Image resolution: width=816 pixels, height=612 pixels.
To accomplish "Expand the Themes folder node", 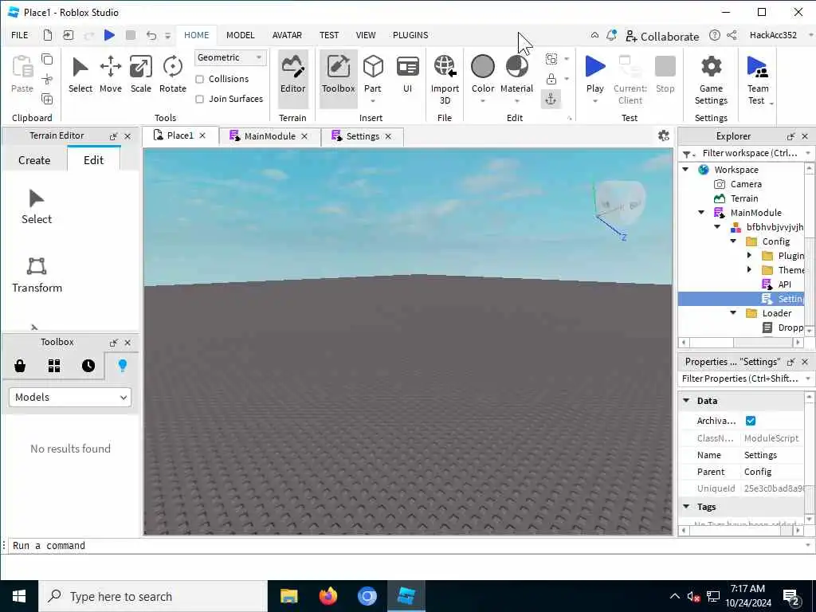I will [x=749, y=269].
